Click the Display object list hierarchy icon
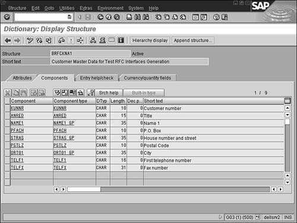 (x=93, y=40)
